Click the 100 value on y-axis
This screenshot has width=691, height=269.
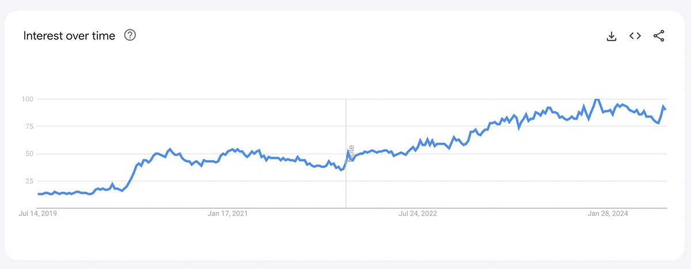[x=28, y=99]
